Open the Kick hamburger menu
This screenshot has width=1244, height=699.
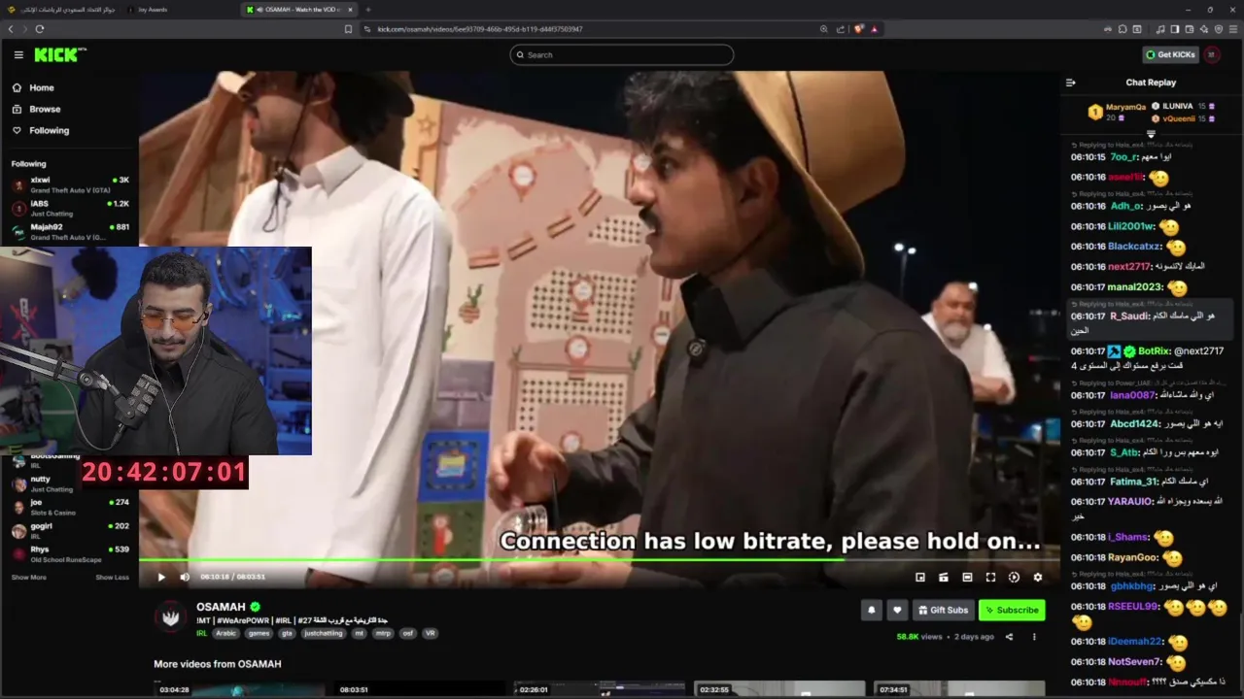click(18, 54)
